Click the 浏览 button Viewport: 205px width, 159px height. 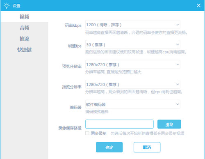[169, 124]
